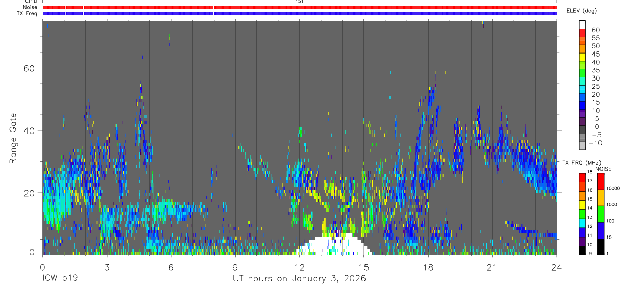Click x-axis tick label 3
This screenshot has width=626, height=289.
point(107,267)
